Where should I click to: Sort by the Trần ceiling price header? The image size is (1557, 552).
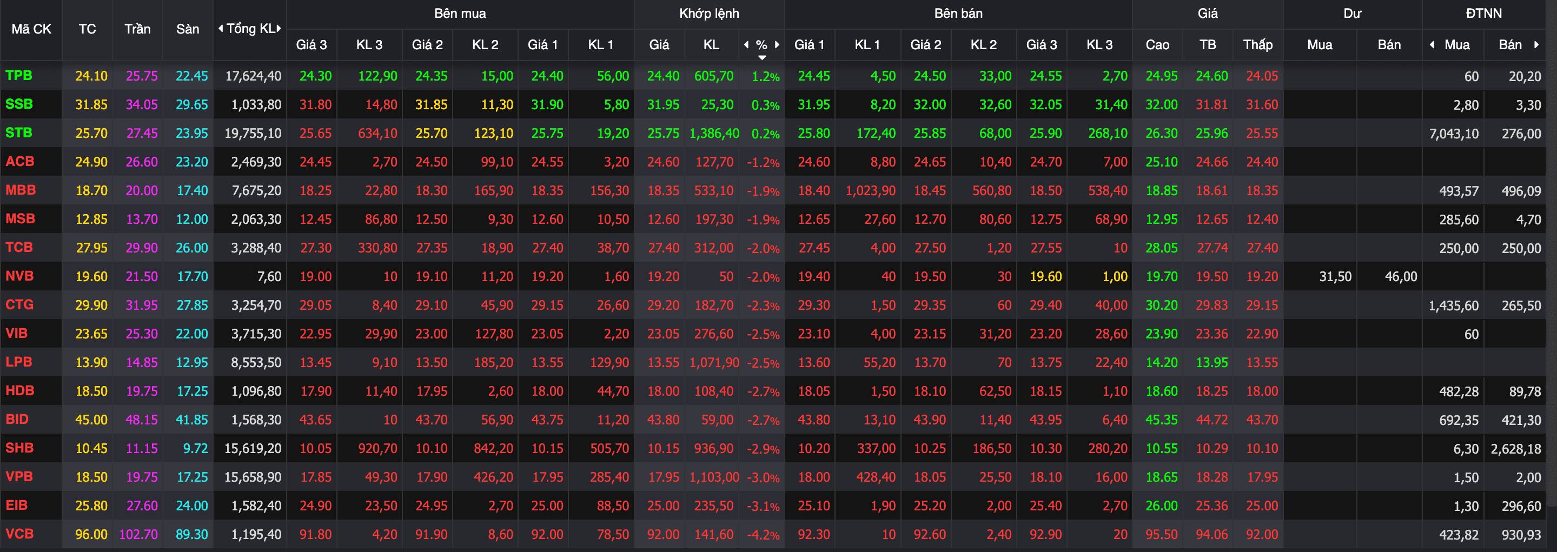pos(137,29)
